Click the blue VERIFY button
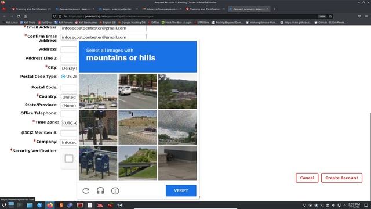Image resolution: width=371 pixels, height=209 pixels. pyautogui.click(x=181, y=190)
